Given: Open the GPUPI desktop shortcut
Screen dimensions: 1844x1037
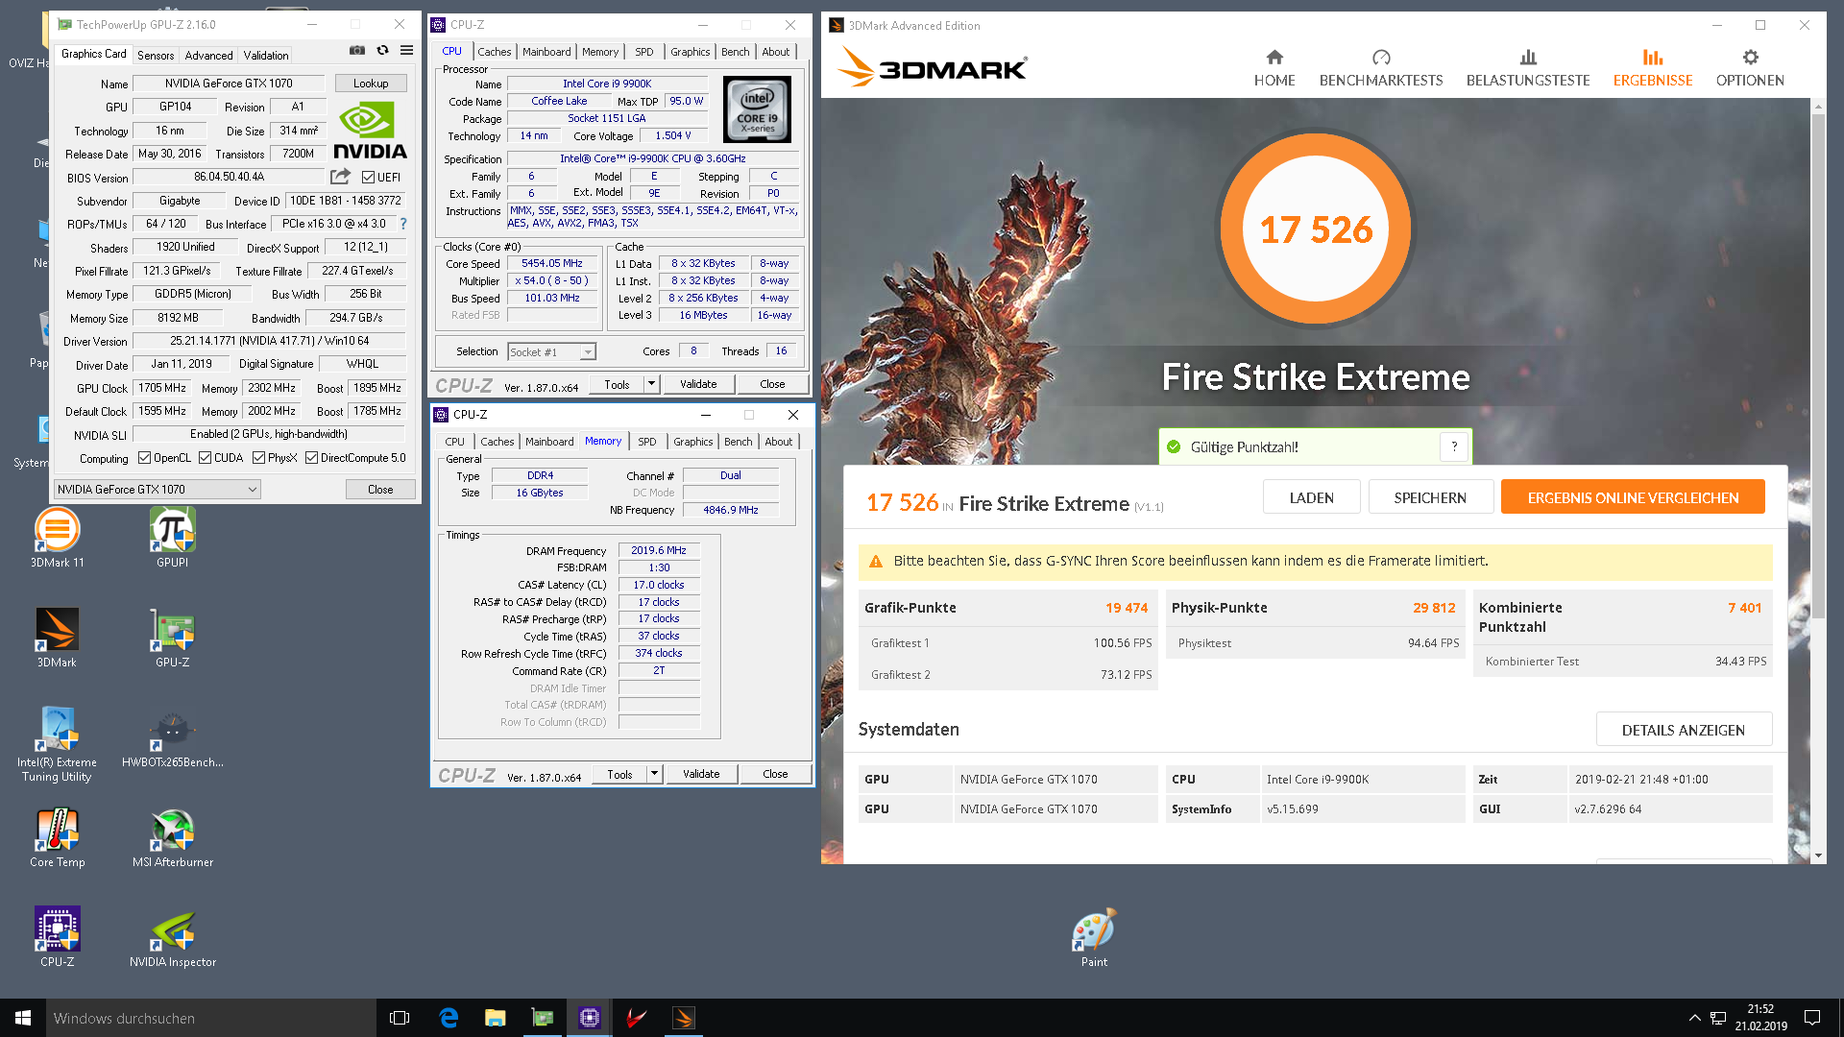Looking at the screenshot, I should tap(173, 539).
